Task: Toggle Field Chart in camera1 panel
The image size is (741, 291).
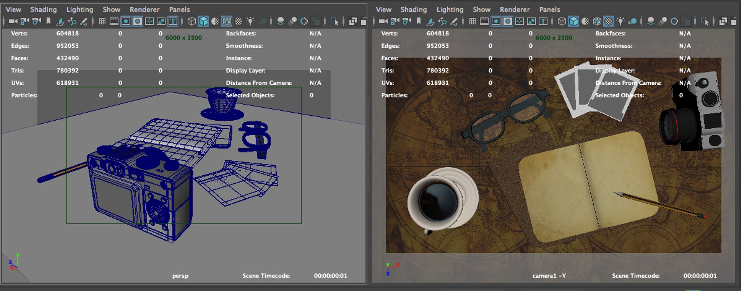Action: pos(519,21)
